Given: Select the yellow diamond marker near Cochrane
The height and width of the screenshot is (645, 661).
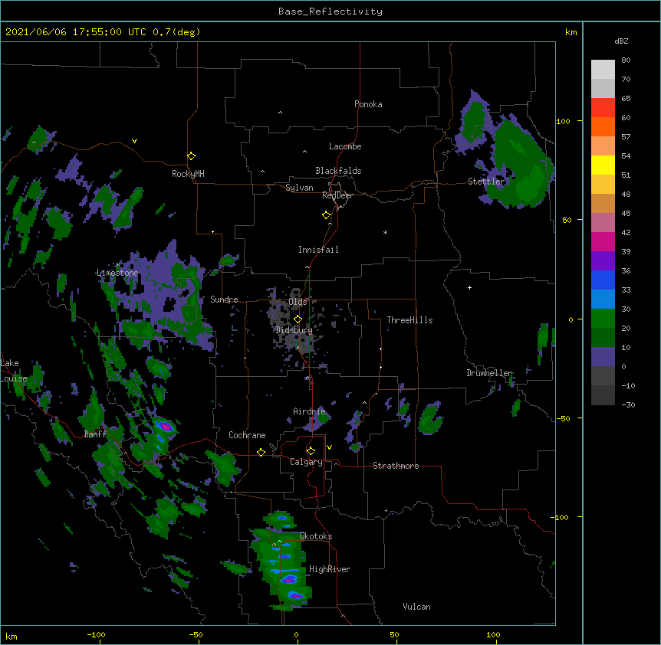Looking at the screenshot, I should (x=261, y=452).
